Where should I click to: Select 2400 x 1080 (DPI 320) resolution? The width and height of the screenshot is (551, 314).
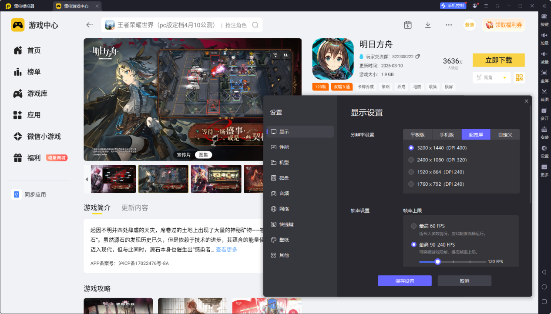(x=411, y=160)
